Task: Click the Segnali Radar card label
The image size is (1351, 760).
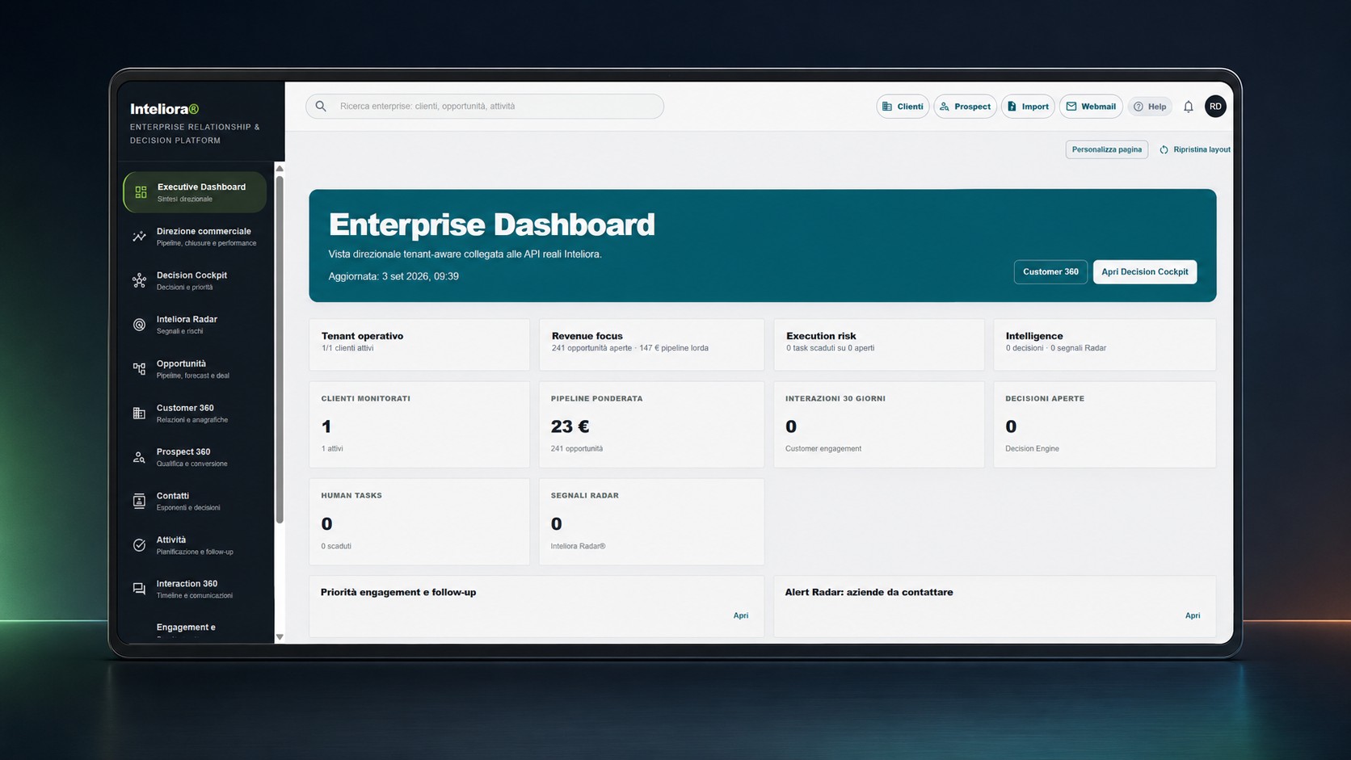Action: 584,496
